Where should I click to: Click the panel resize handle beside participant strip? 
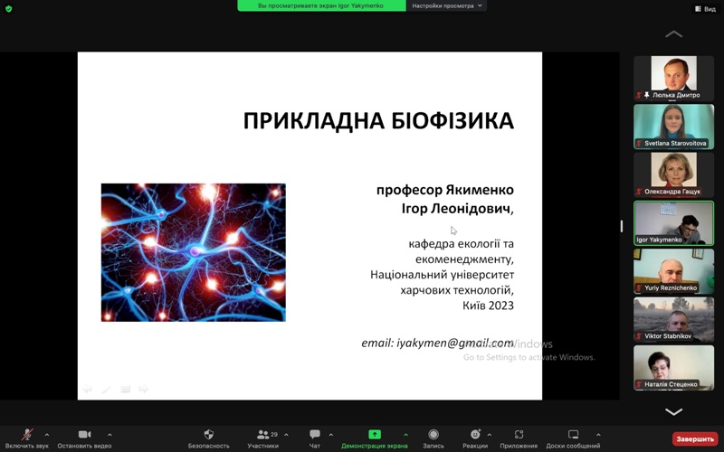pyautogui.click(x=622, y=226)
